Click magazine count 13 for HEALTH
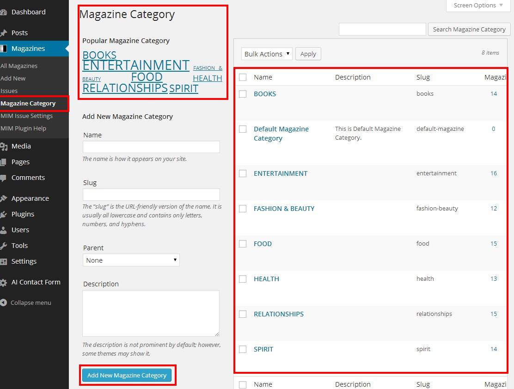Image resolution: width=514 pixels, height=389 pixels. pos(494,279)
